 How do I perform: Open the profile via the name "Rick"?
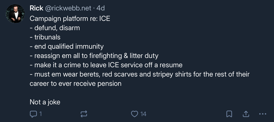[36, 8]
